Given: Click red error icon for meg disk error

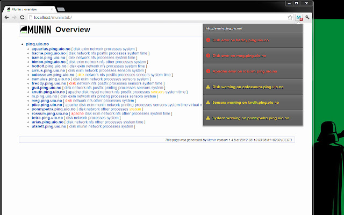Looking at the screenshot, I should [x=208, y=55].
